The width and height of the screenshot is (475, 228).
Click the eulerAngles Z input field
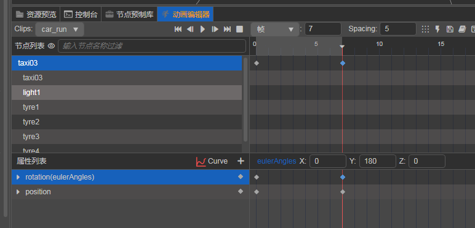pyautogui.click(x=427, y=161)
